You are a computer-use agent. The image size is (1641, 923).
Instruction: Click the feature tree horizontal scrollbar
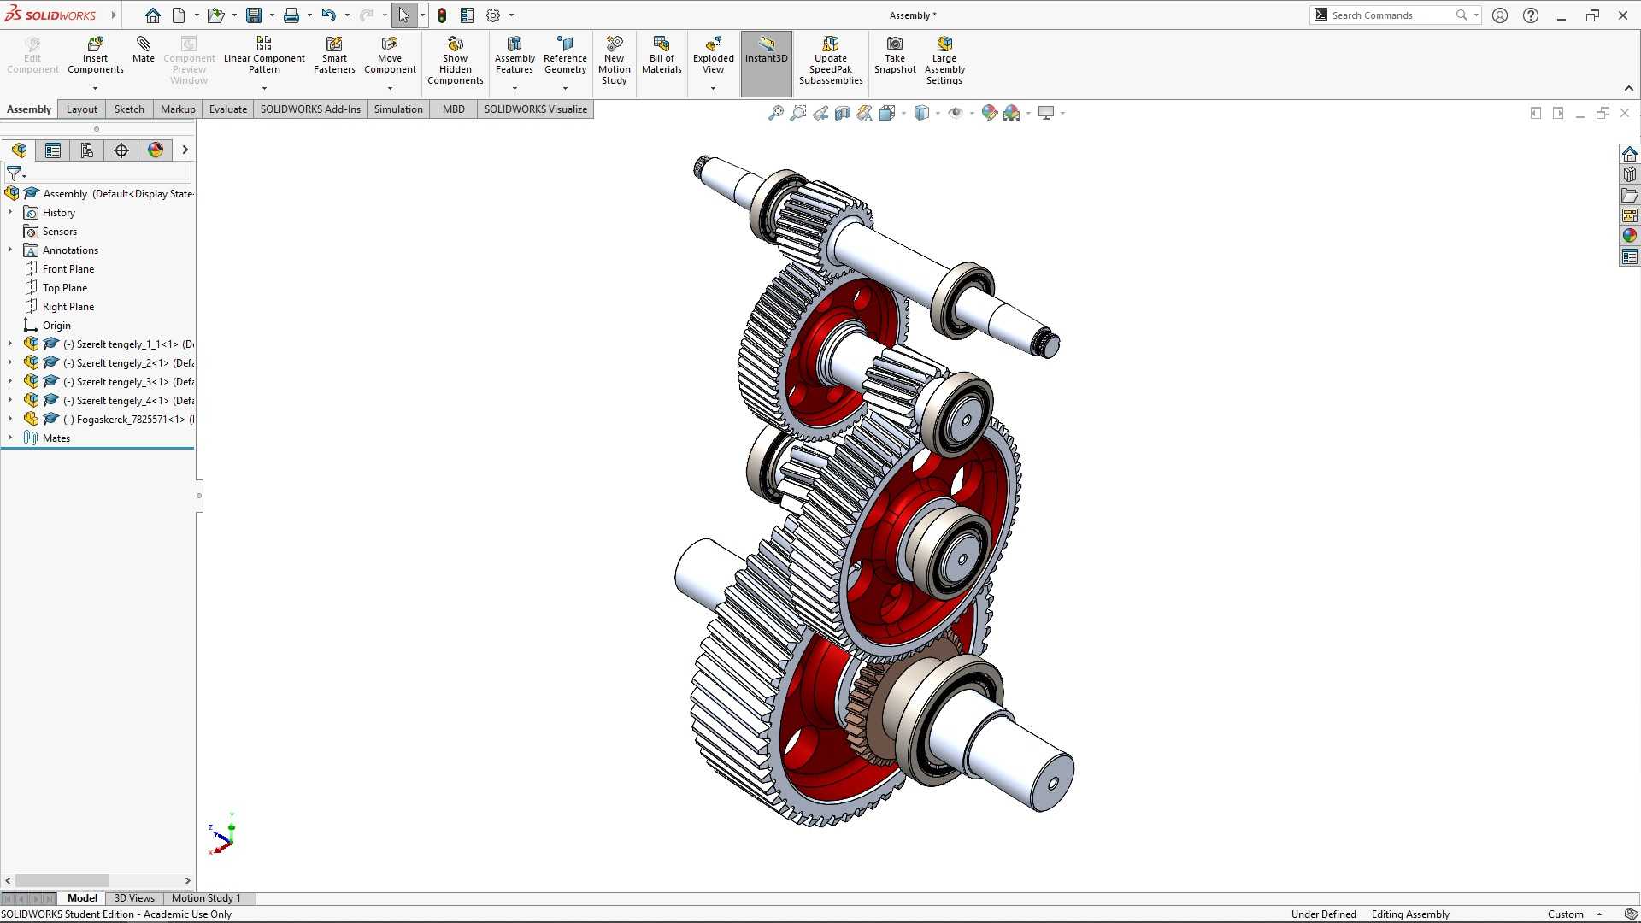point(62,880)
